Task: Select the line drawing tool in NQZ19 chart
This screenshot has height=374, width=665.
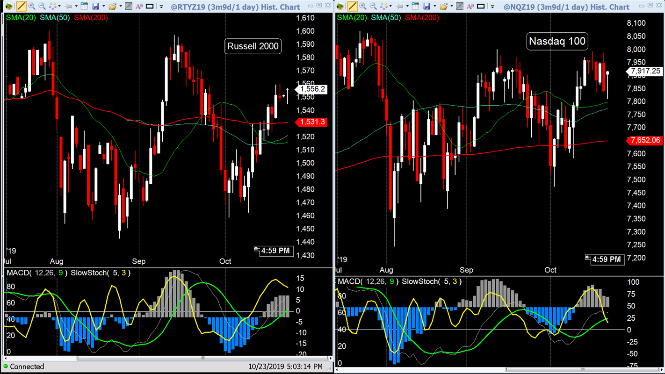Action: pos(353,7)
